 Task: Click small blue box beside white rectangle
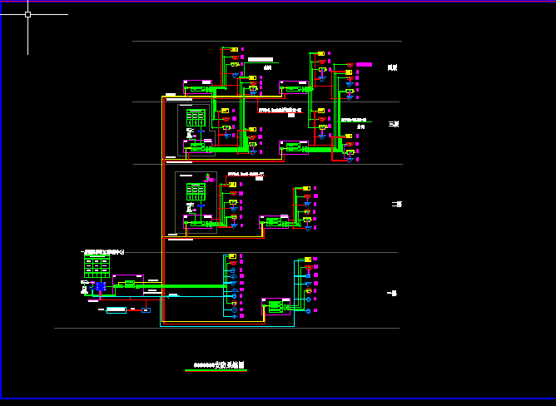pyautogui.click(x=146, y=310)
